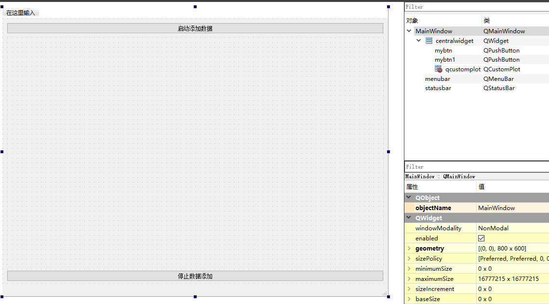Click the 在这里输入 menu placeholder
Screen dimensions: 549x304
click(20, 13)
